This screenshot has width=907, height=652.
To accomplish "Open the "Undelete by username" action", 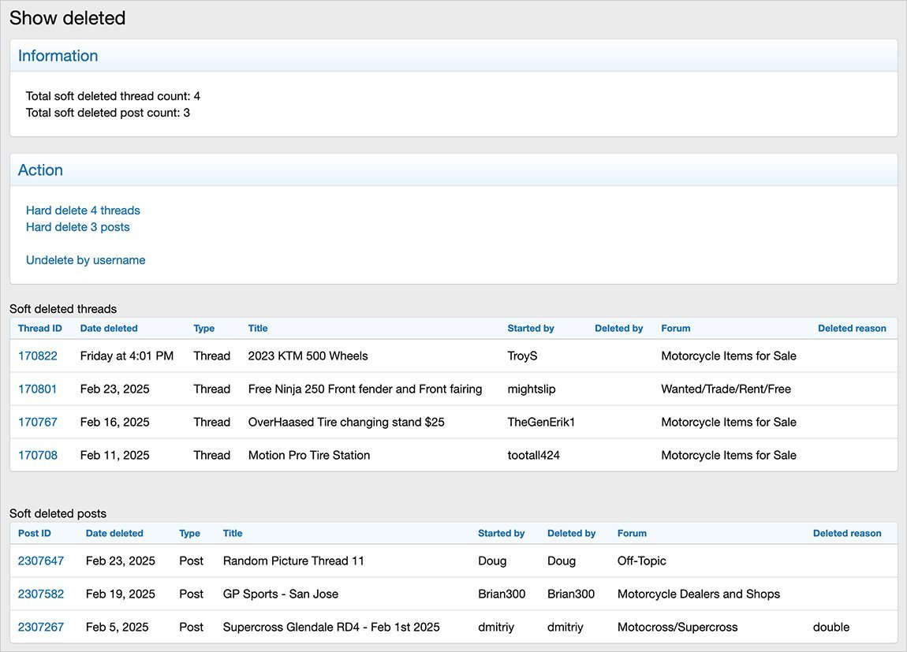I will (86, 260).
